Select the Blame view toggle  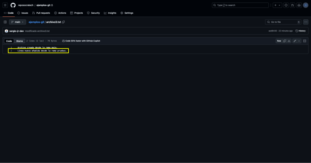[x=19, y=41]
